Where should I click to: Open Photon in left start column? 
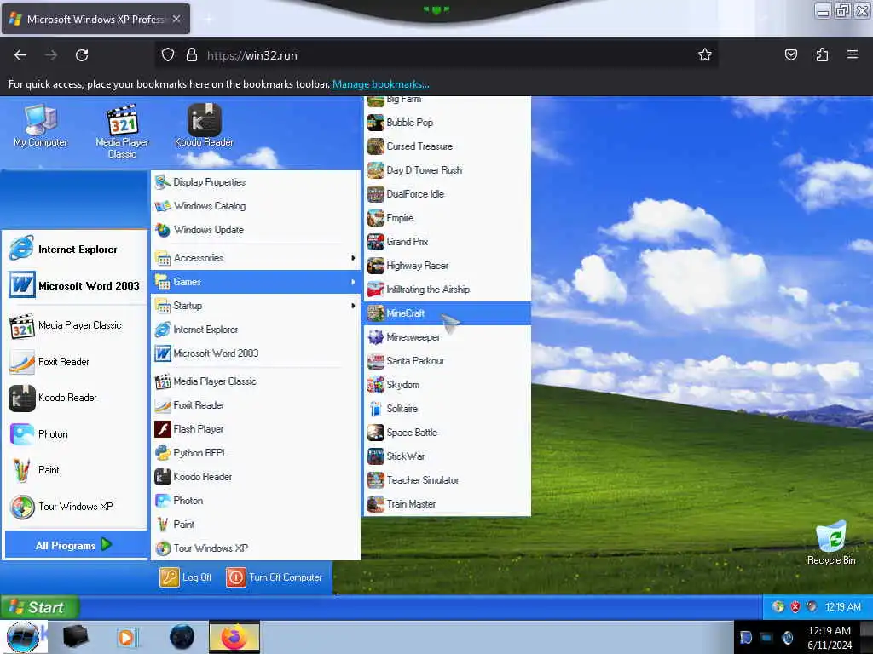[x=75, y=433]
